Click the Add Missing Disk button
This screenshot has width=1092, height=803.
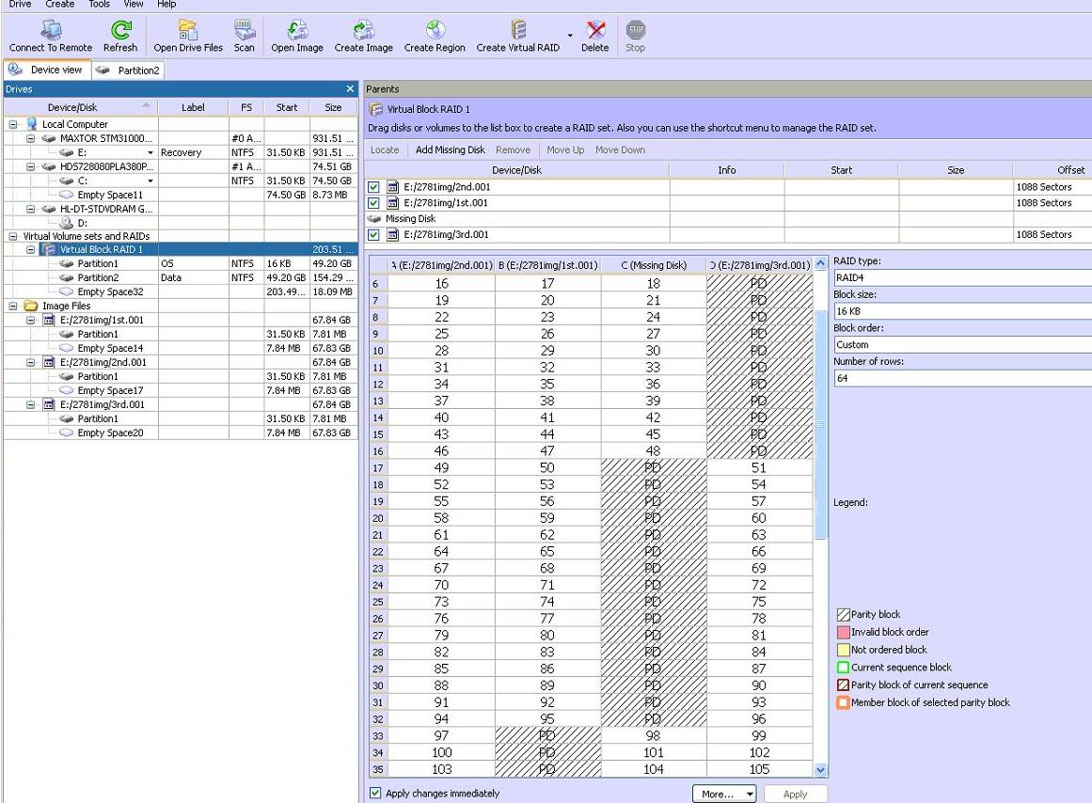click(450, 150)
